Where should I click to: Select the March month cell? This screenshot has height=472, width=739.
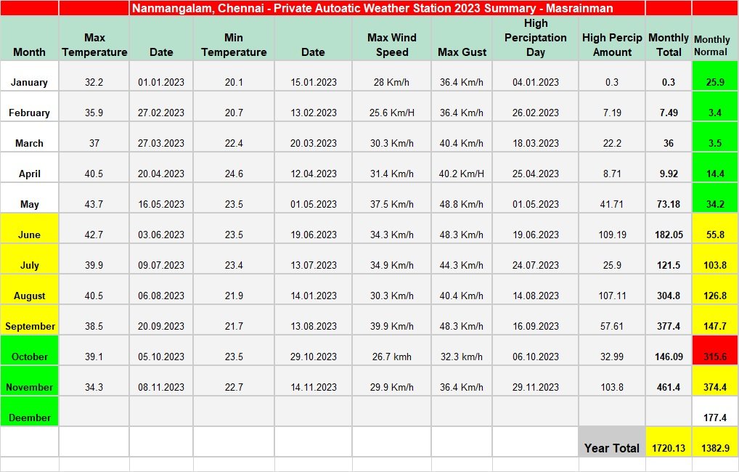click(x=29, y=137)
